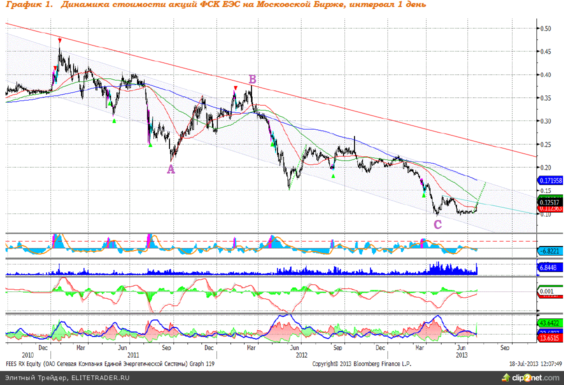Click the red triangle at the chart's highest peak

coord(59,40)
